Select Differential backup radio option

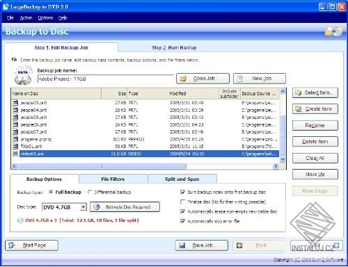point(90,192)
